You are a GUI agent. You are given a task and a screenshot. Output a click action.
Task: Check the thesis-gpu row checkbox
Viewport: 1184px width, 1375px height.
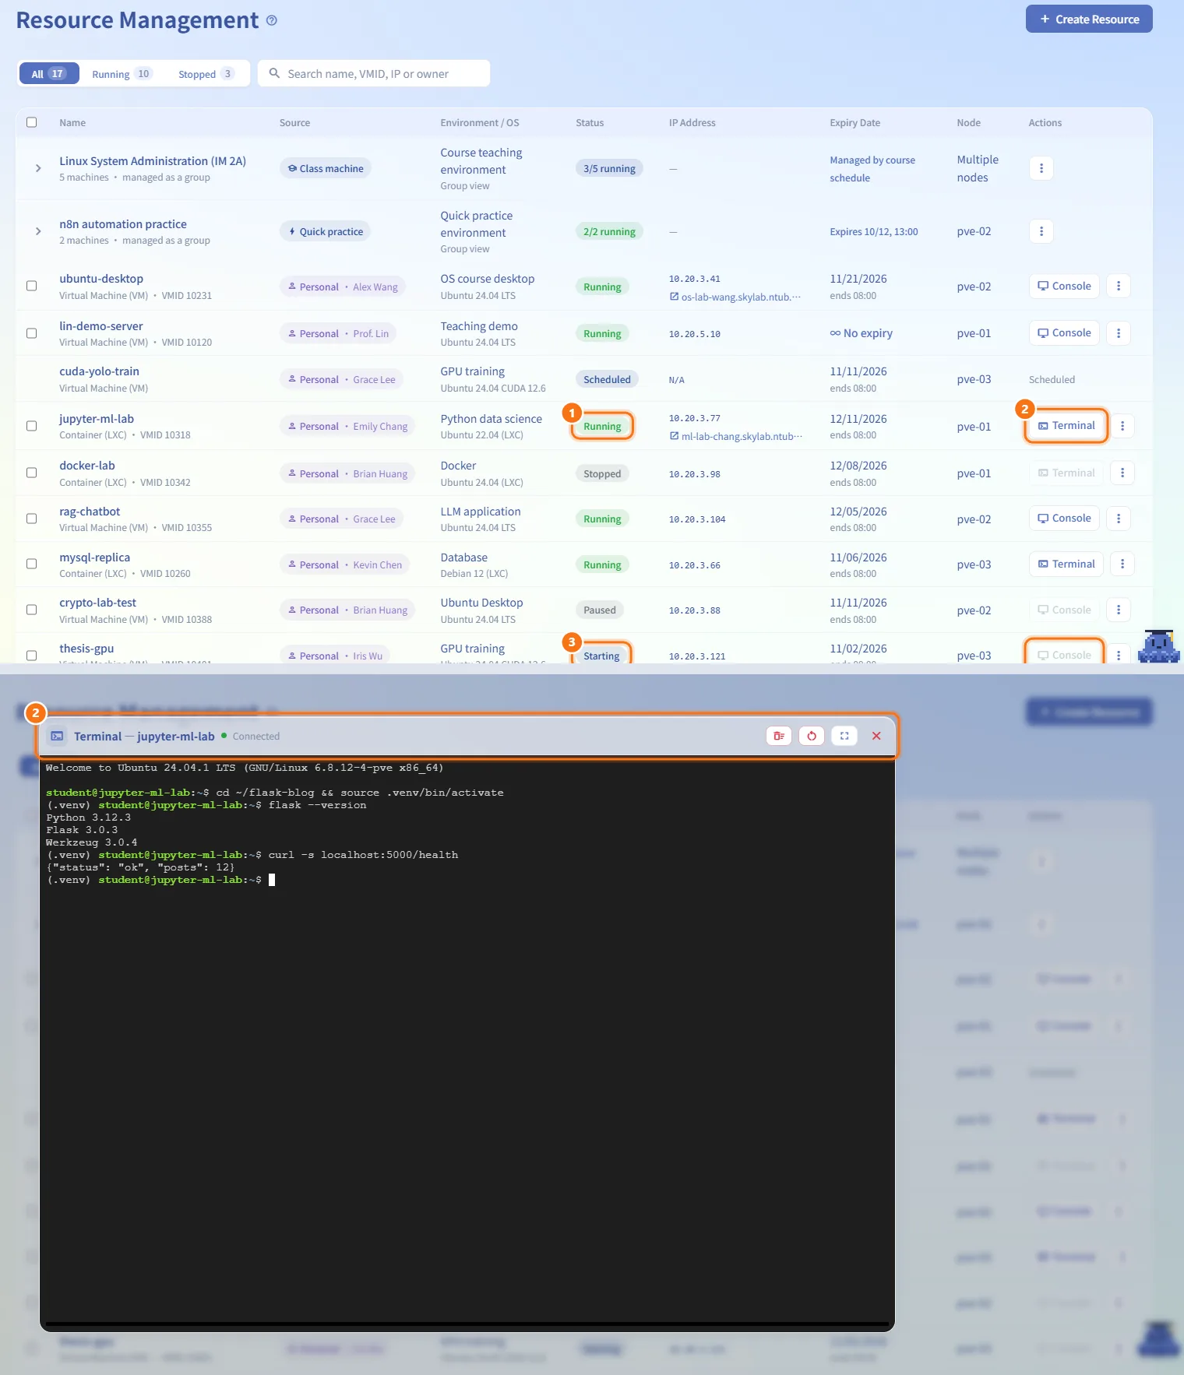coord(32,656)
